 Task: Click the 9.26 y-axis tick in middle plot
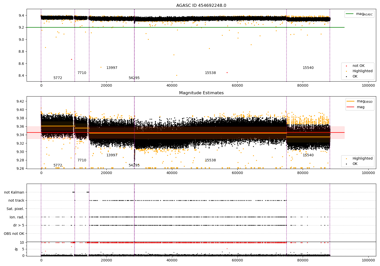coord(20,169)
